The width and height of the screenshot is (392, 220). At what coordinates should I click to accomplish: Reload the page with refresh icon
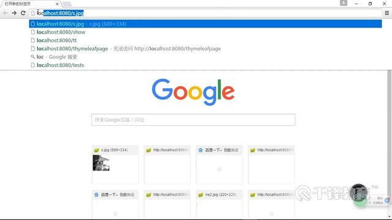[23, 13]
